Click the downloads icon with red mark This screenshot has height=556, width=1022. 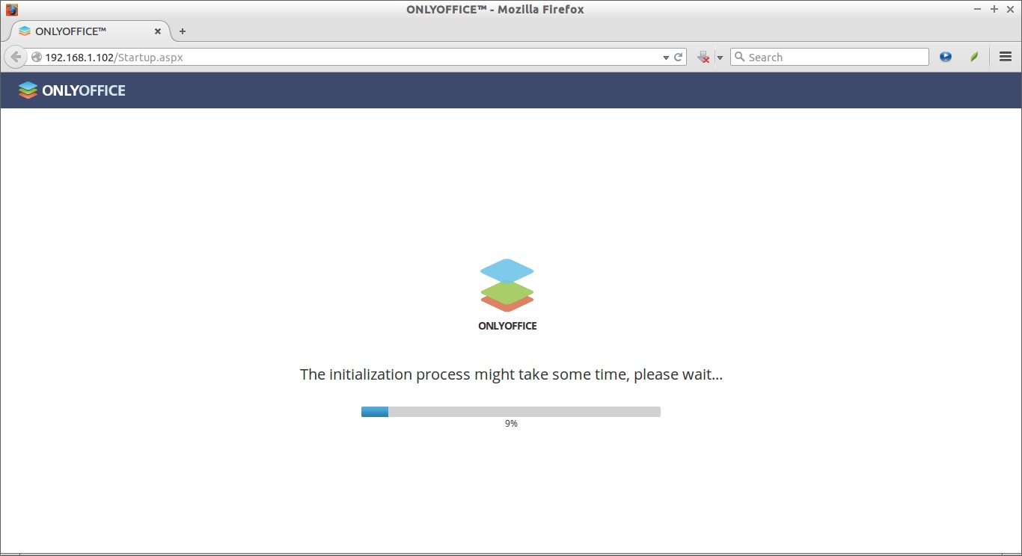tap(703, 57)
